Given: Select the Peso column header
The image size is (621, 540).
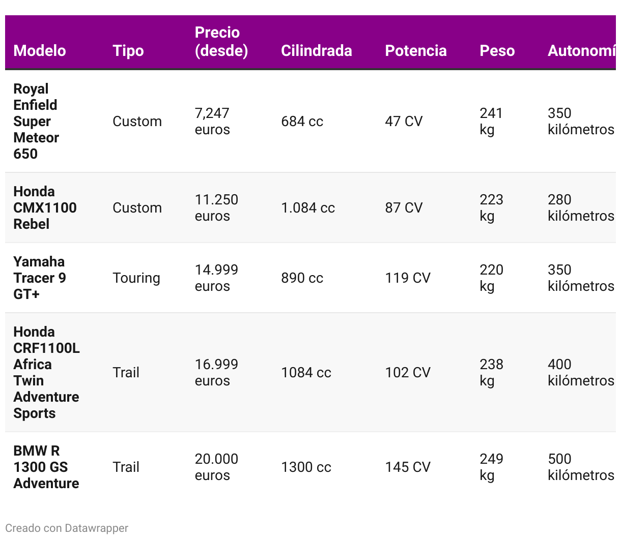Looking at the screenshot, I should coord(497,50).
